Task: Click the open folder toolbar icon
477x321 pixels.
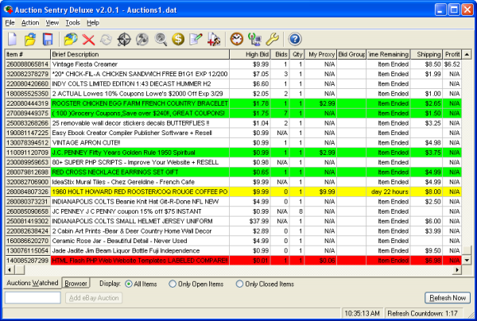Action: click(x=30, y=38)
